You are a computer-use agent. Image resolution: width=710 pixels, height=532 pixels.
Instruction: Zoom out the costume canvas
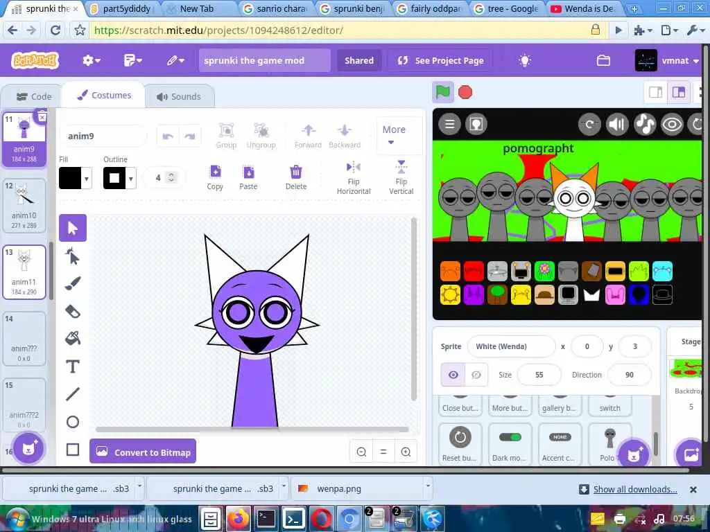[x=361, y=452]
